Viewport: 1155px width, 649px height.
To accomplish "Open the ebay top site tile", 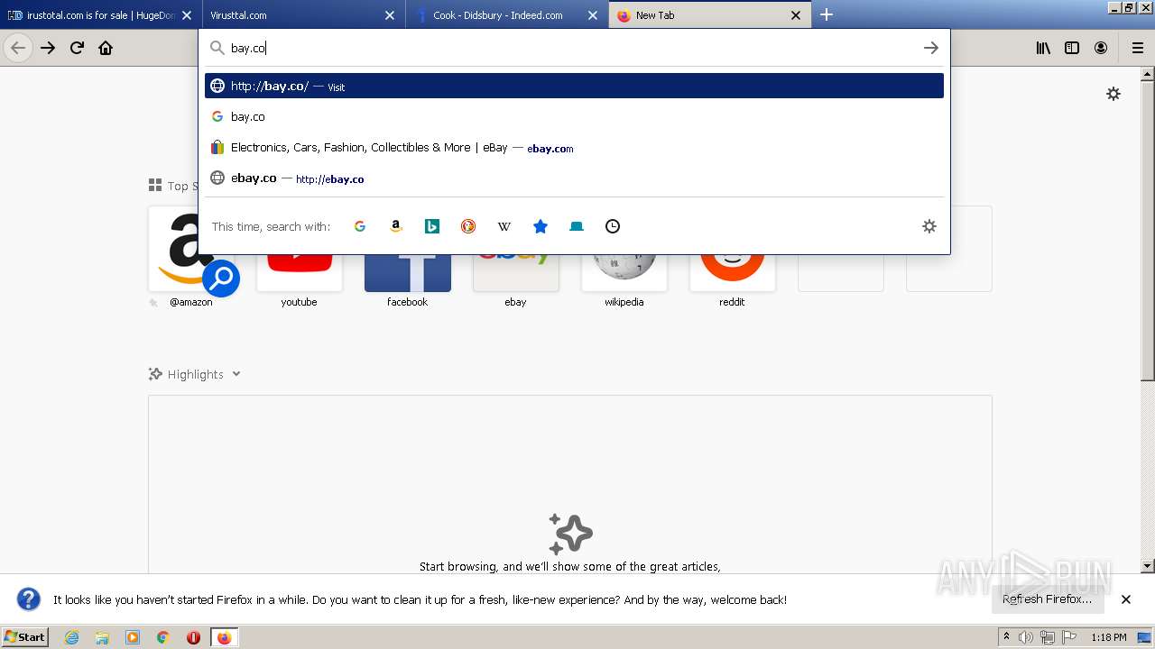I will pos(516,258).
